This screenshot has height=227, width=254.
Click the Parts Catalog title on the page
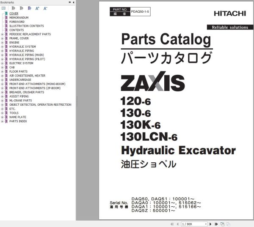166,39
